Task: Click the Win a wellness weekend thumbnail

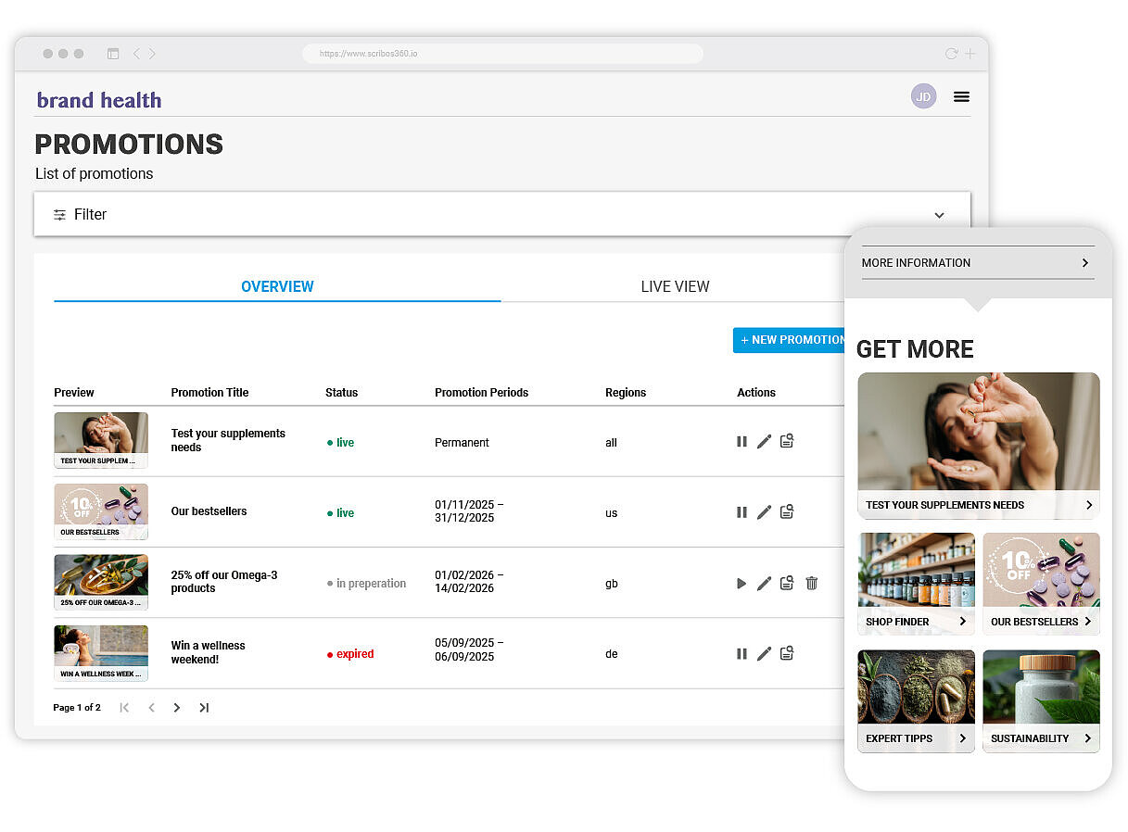Action: 101,653
